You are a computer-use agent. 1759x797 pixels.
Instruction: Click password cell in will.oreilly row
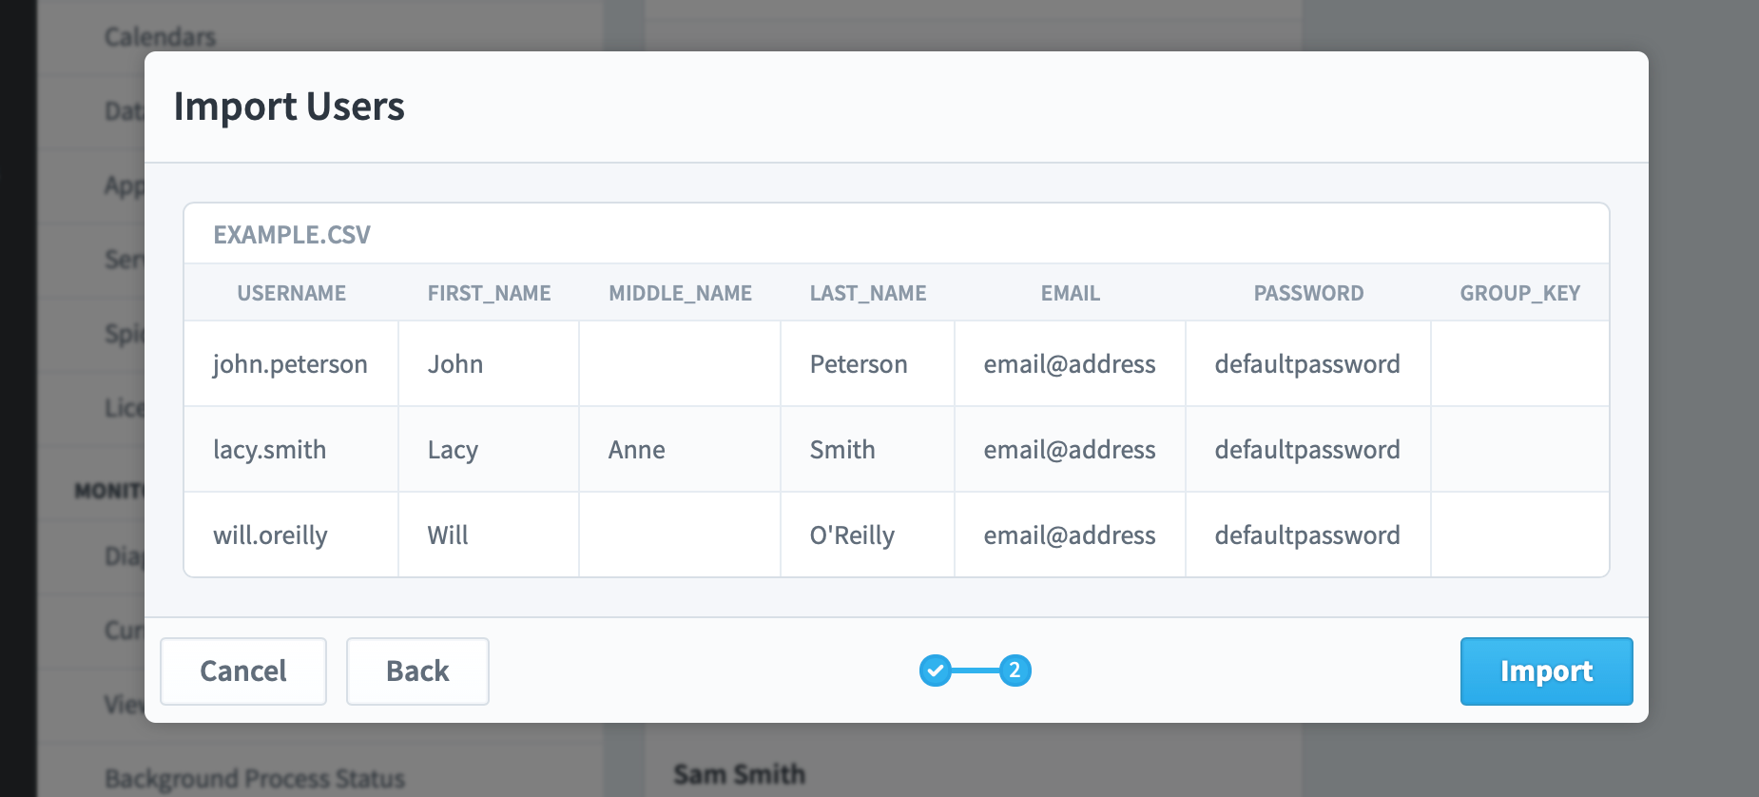[x=1308, y=535]
